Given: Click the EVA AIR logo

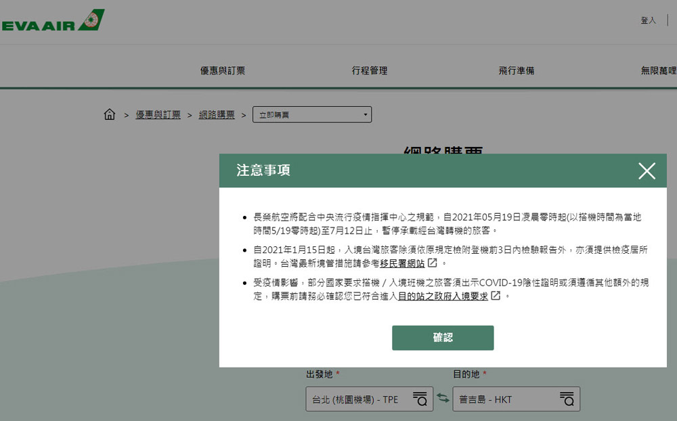Looking at the screenshot, I should pyautogui.click(x=53, y=20).
